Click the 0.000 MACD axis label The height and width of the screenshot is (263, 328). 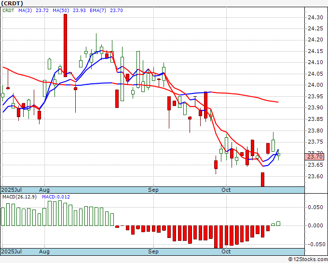(315, 225)
